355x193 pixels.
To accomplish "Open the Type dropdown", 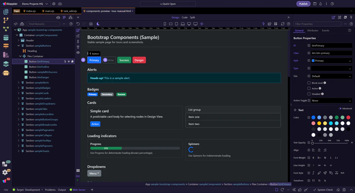I will [x=331, y=68].
